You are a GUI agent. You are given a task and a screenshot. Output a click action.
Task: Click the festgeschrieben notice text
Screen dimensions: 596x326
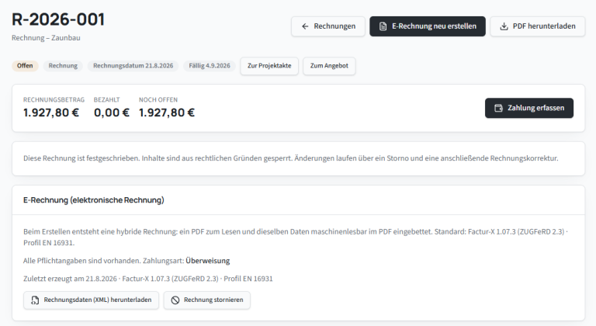coord(291,158)
